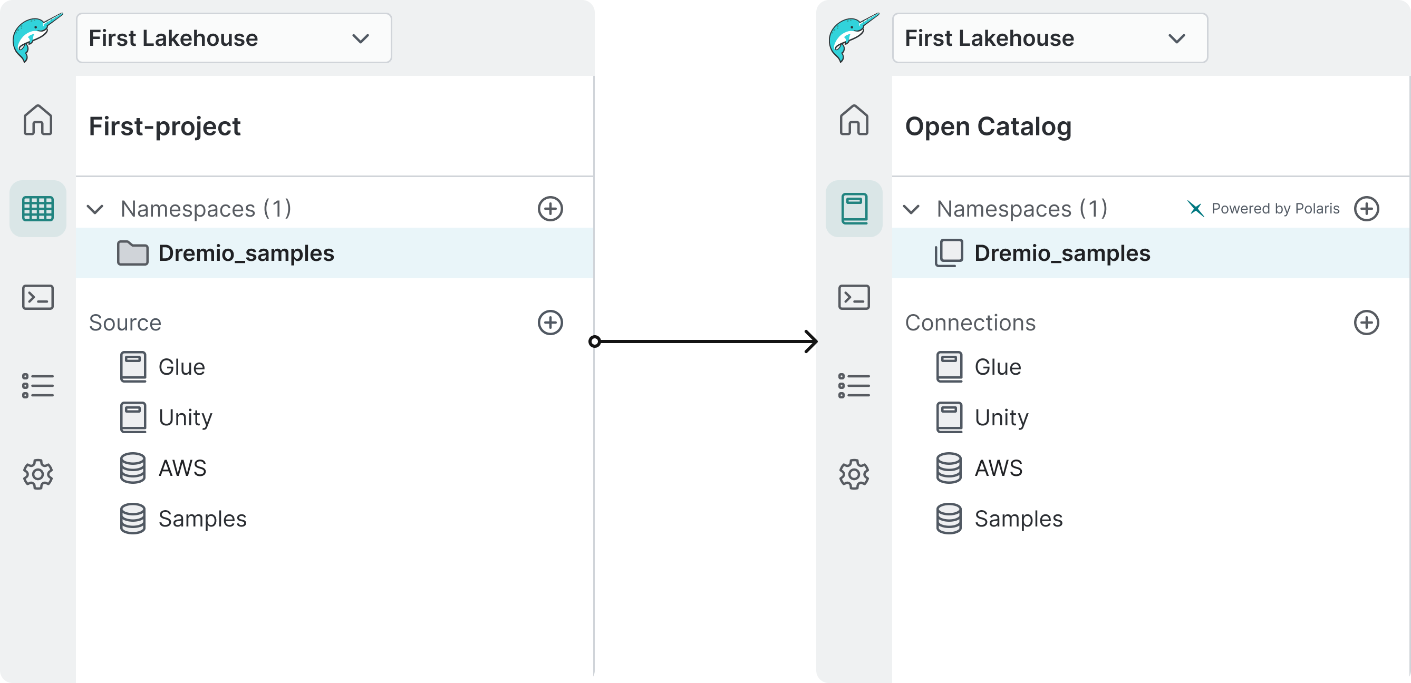Click the Open Catalog heading
Image resolution: width=1411 pixels, height=683 pixels.
[988, 126]
